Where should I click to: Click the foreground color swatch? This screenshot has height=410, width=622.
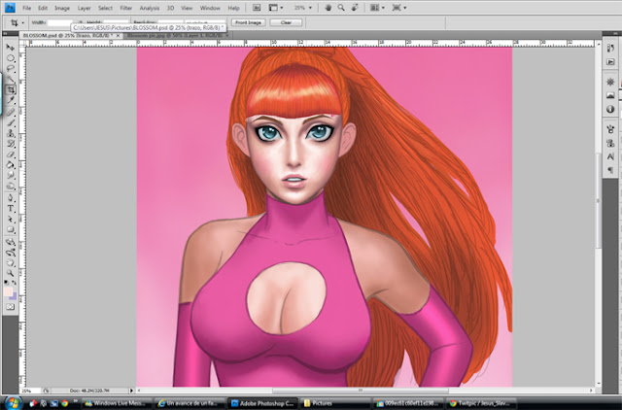click(8, 291)
